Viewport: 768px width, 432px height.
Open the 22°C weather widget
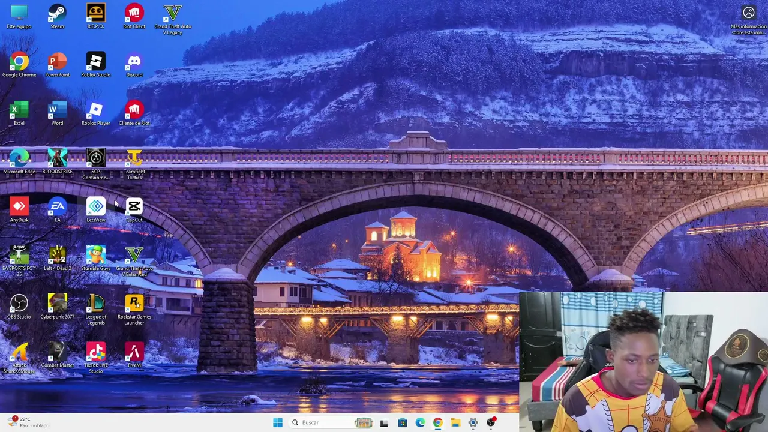click(x=30, y=422)
